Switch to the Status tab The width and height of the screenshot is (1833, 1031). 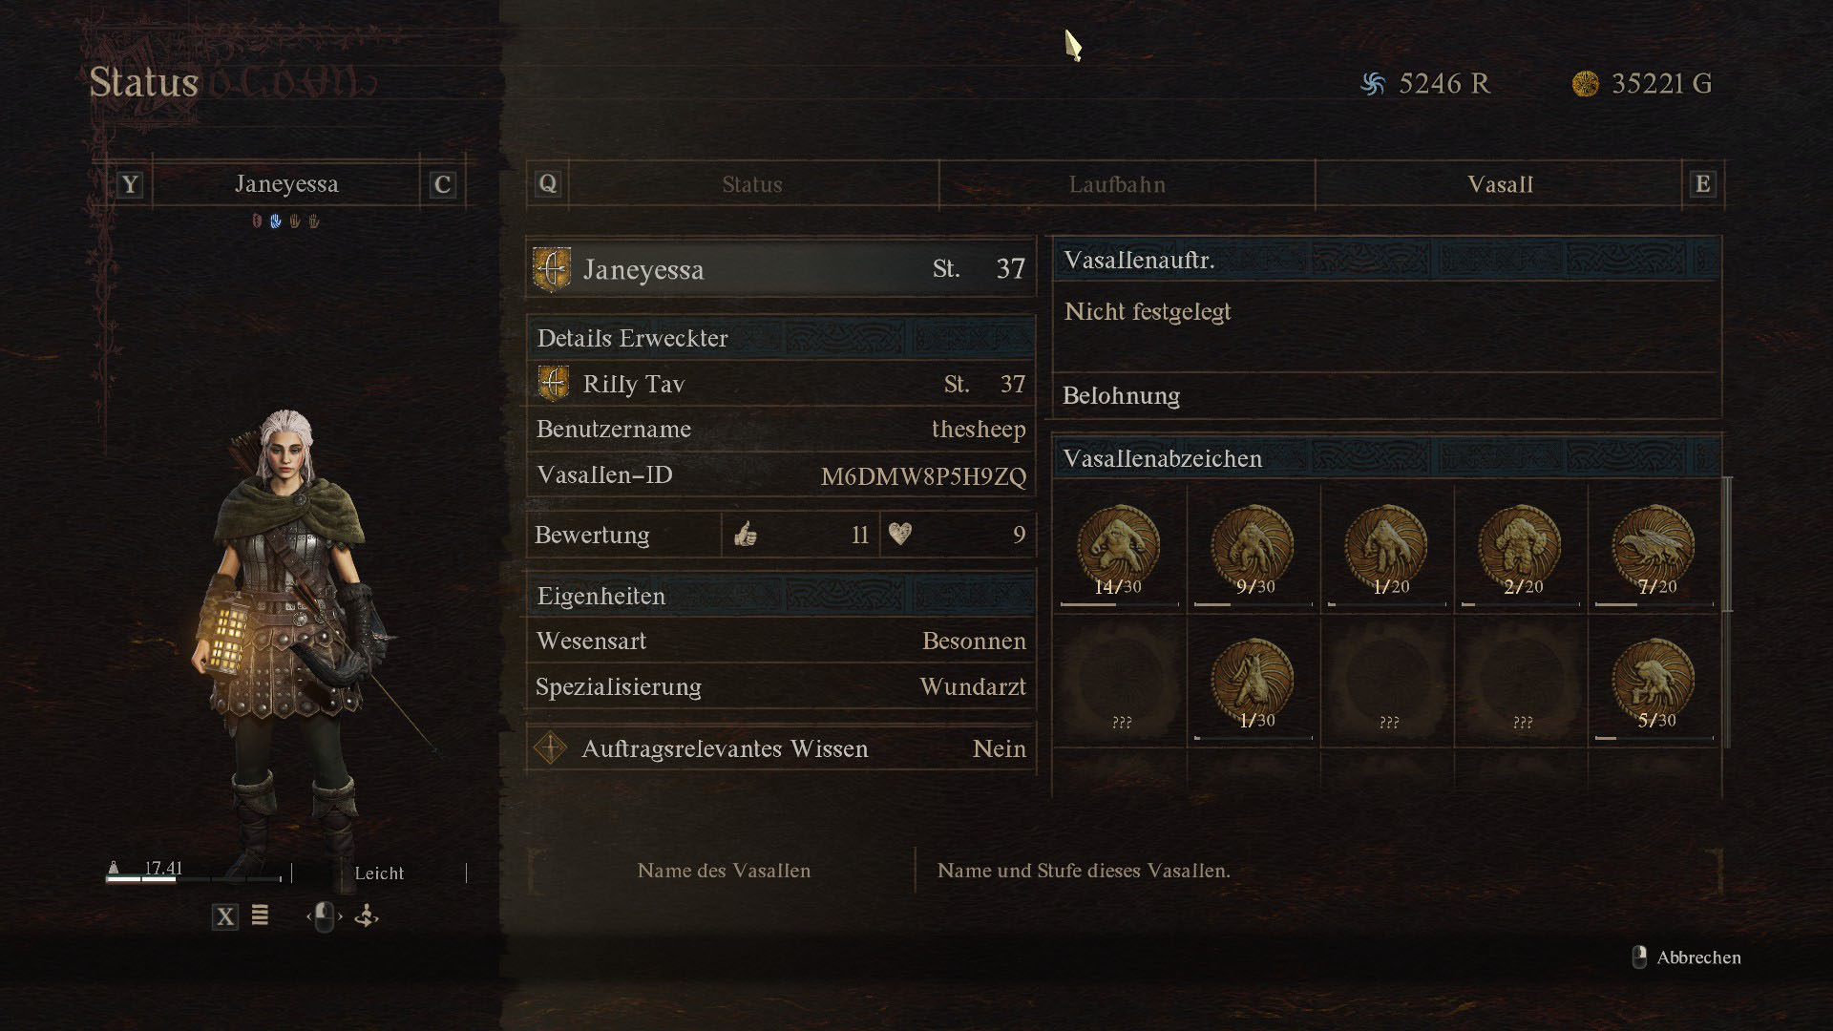pos(752,184)
